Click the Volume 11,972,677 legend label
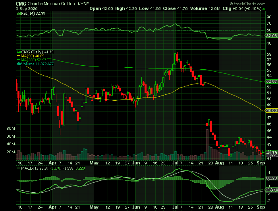This screenshot has height=211, width=278. coord(37,64)
